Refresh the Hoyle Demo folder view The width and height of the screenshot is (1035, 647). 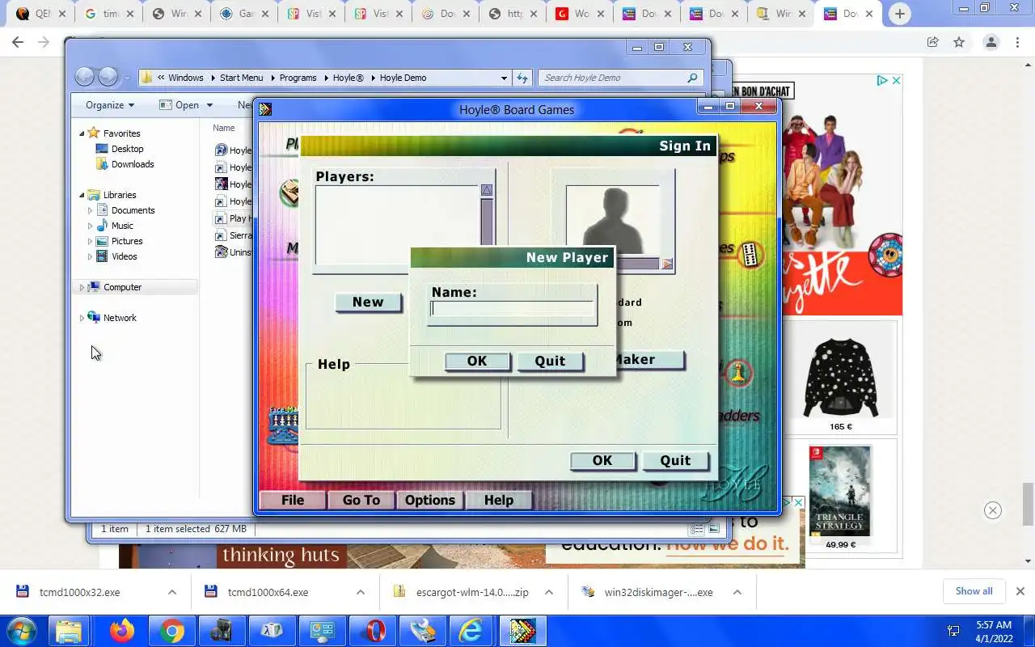[x=522, y=78]
